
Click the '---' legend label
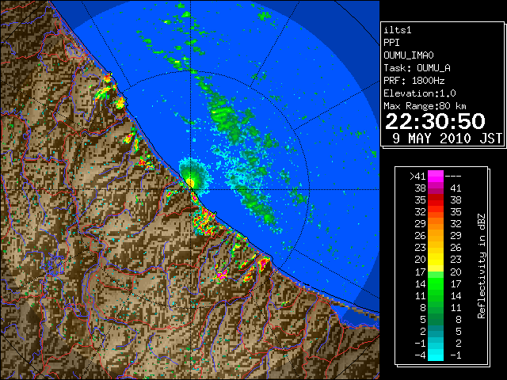(x=453, y=177)
